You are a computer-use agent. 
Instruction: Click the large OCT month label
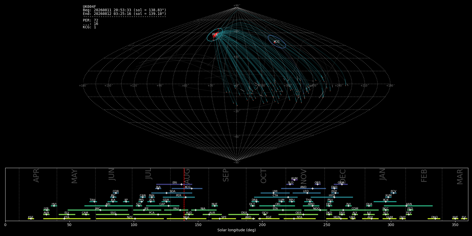[x=264, y=176]
